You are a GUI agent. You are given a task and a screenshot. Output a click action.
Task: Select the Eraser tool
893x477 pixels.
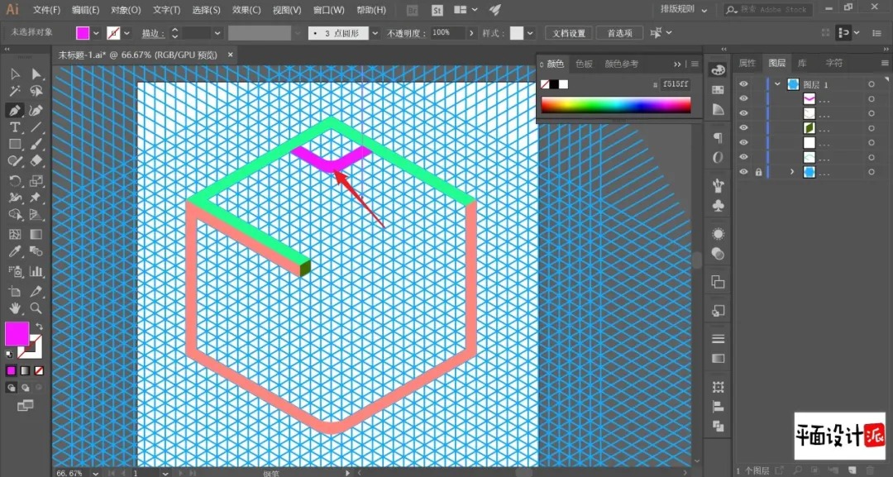coord(36,161)
